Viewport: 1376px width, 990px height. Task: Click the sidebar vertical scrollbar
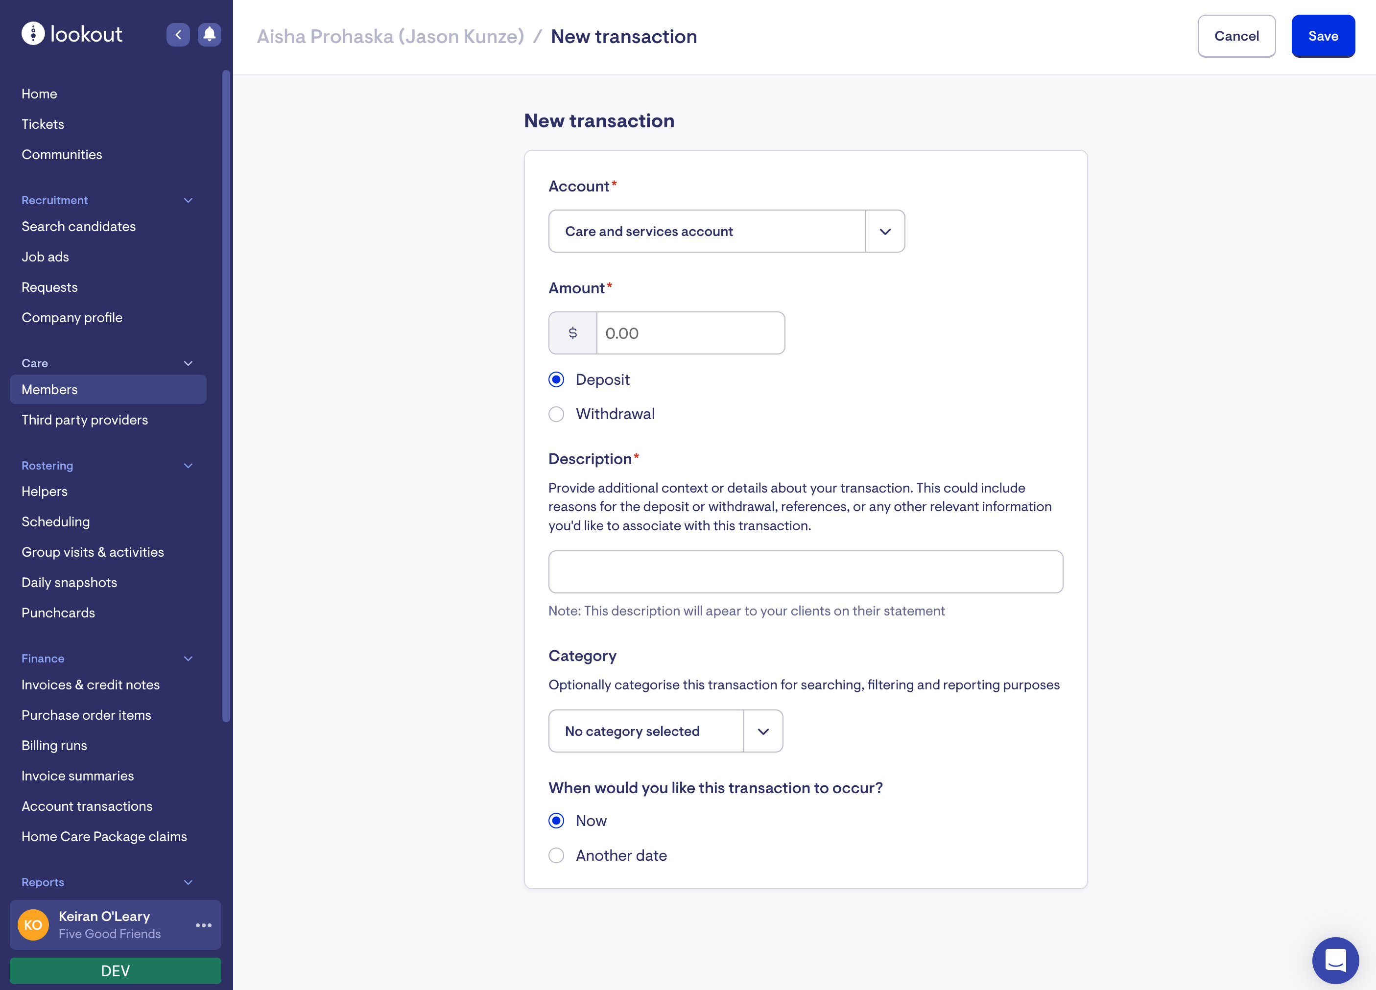(226, 394)
